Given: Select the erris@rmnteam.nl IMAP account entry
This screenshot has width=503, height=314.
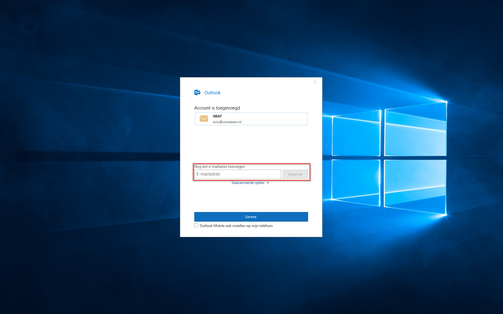Looking at the screenshot, I should click(x=251, y=119).
